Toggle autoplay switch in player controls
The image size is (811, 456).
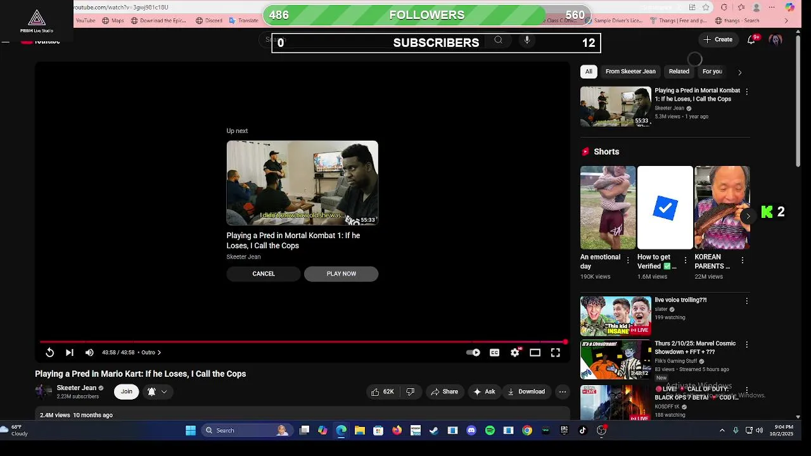coord(473,353)
